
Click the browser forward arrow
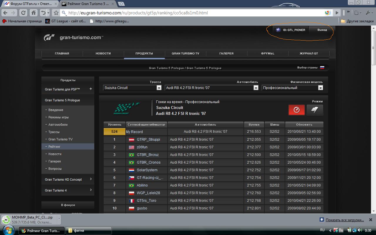(x=13, y=13)
